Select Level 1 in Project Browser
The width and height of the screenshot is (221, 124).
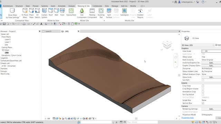click(8, 42)
